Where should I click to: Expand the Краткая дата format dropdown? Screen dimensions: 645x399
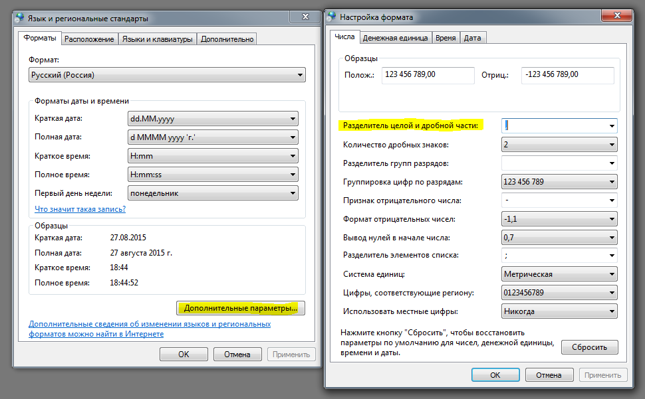[x=213, y=119]
